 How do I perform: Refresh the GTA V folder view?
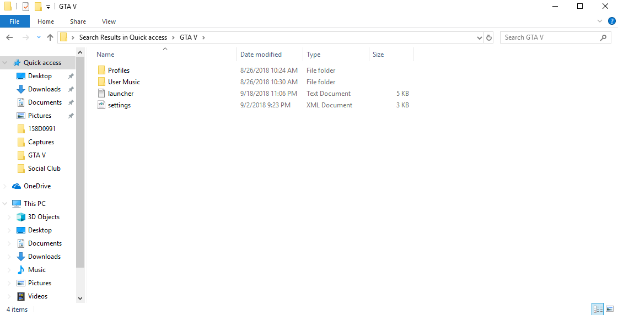tap(489, 38)
